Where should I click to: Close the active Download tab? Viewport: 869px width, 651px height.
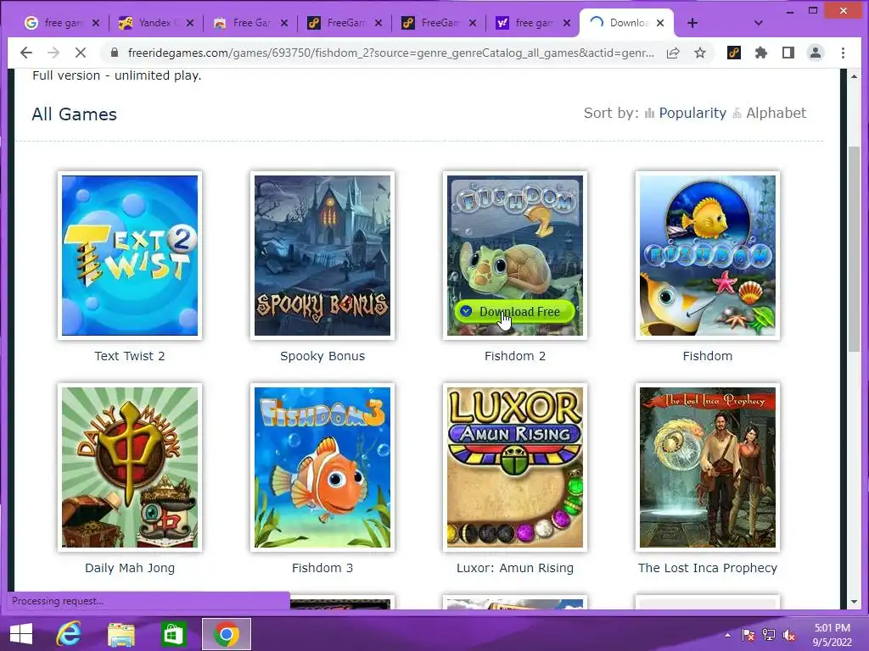pyautogui.click(x=660, y=23)
